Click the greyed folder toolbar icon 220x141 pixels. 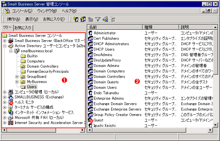(x=91, y=19)
